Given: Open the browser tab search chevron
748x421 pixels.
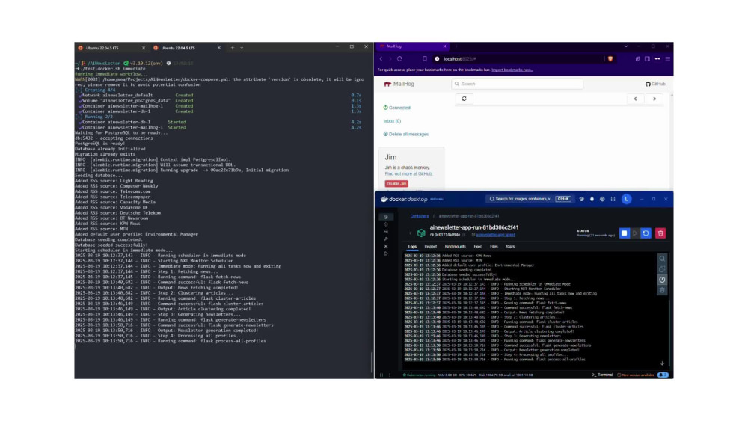Looking at the screenshot, I should click(x=626, y=46).
